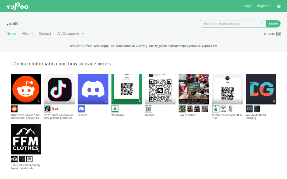Click the 'Discord' album title
Image resolution: width=287 pixels, height=179 pixels.
coord(82,115)
